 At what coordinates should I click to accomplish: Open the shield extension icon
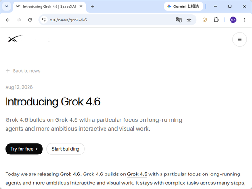(x=204, y=20)
